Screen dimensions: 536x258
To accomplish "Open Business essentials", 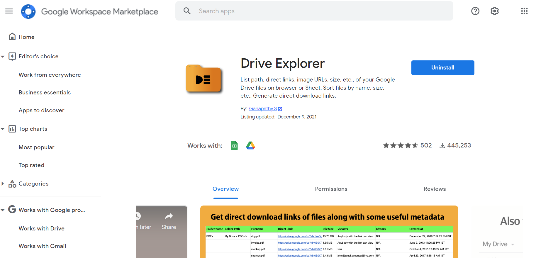I will point(45,92).
